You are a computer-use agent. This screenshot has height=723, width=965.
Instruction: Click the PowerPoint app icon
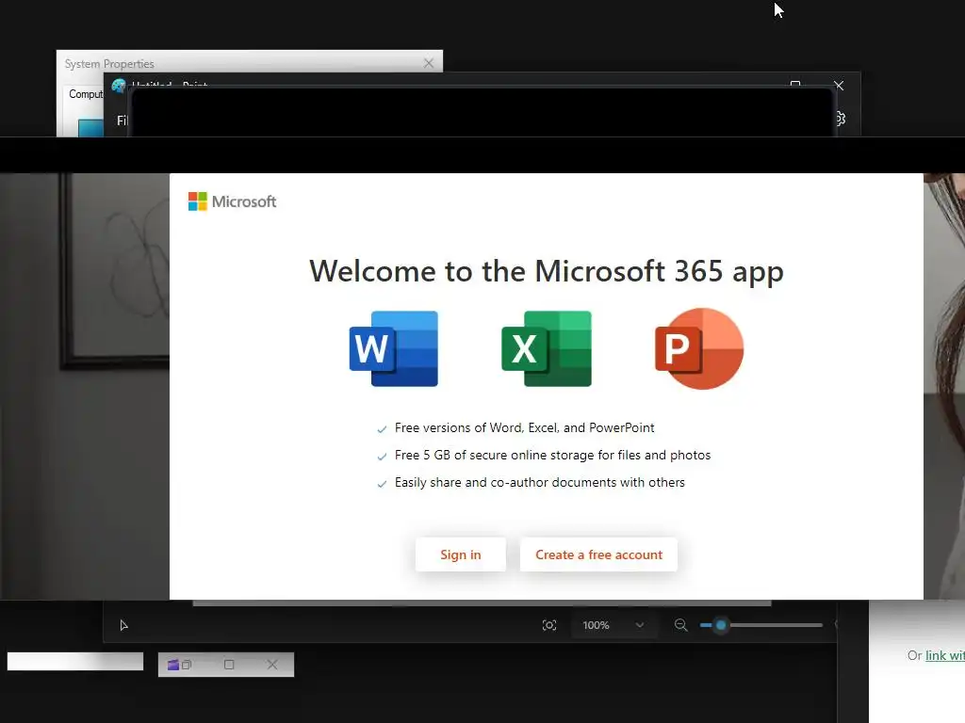click(699, 348)
